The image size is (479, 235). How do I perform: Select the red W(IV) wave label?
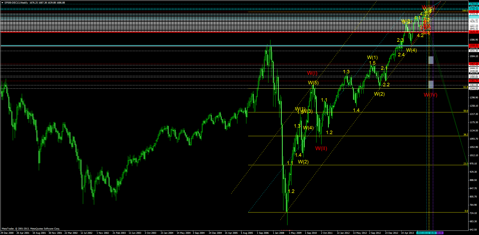pyautogui.click(x=430, y=95)
